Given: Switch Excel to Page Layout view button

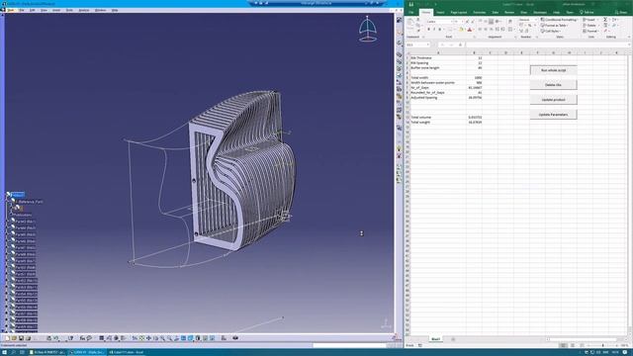Looking at the screenshot, I should (573, 345).
